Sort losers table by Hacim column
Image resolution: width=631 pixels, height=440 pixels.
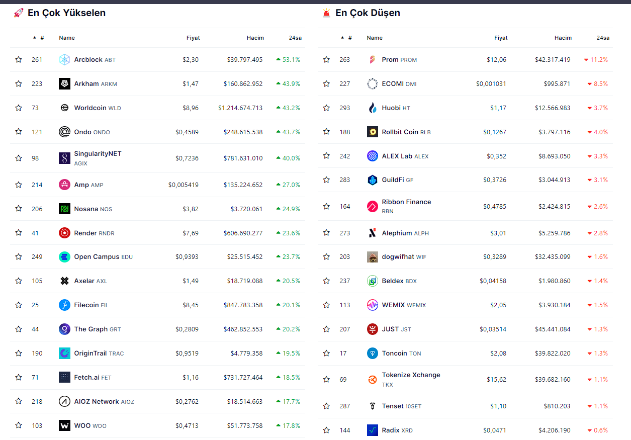pos(563,38)
